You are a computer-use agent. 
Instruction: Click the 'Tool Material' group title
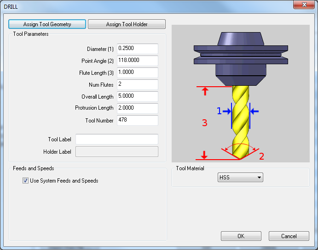coord(190,168)
